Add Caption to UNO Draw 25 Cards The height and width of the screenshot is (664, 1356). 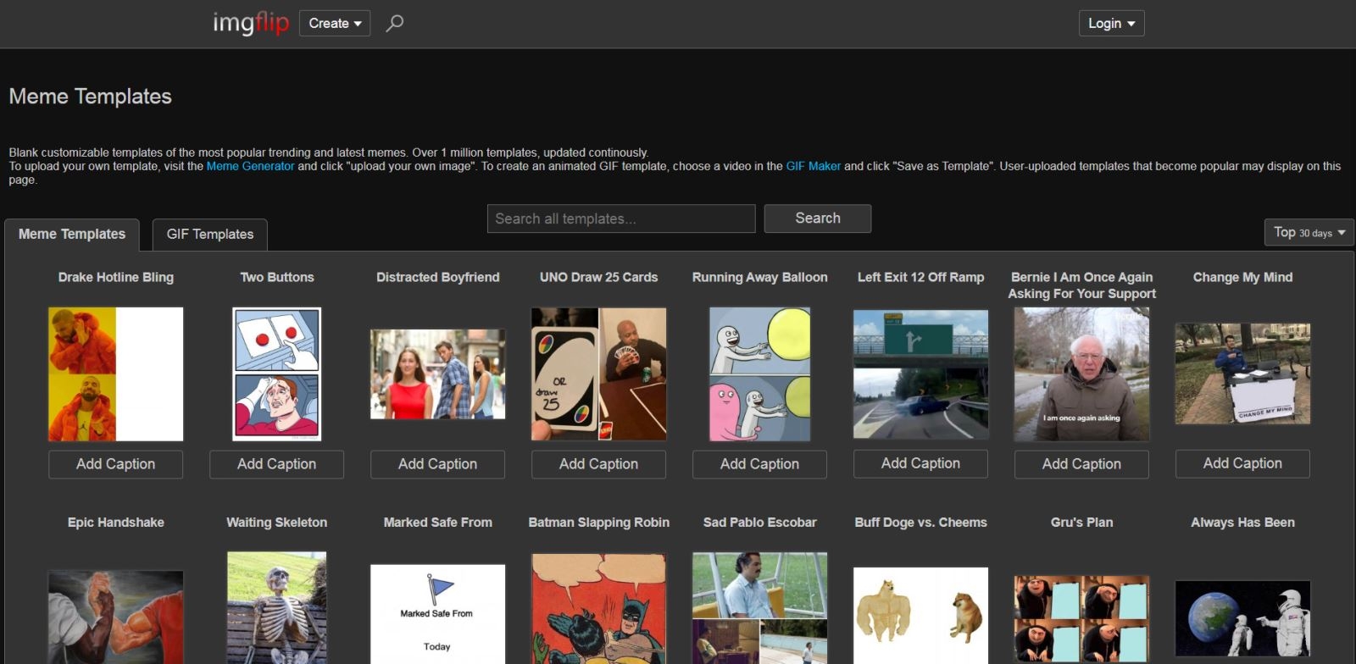(599, 464)
